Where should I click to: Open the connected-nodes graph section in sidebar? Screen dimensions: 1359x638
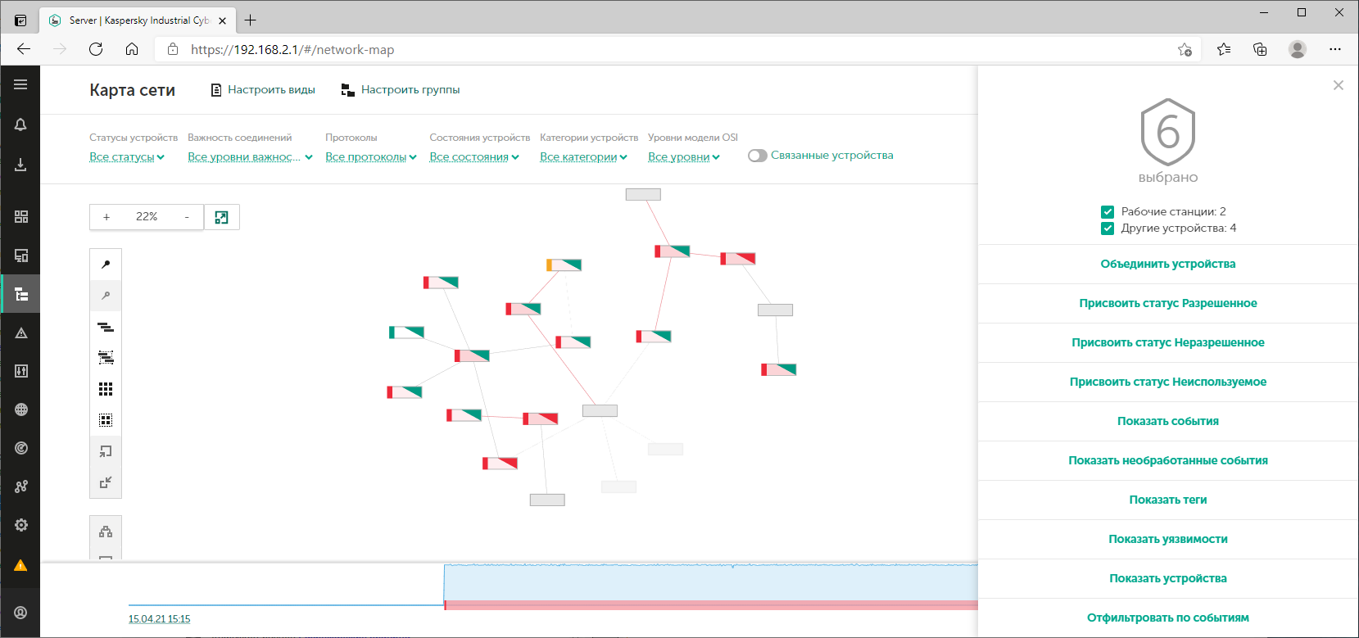click(20, 486)
